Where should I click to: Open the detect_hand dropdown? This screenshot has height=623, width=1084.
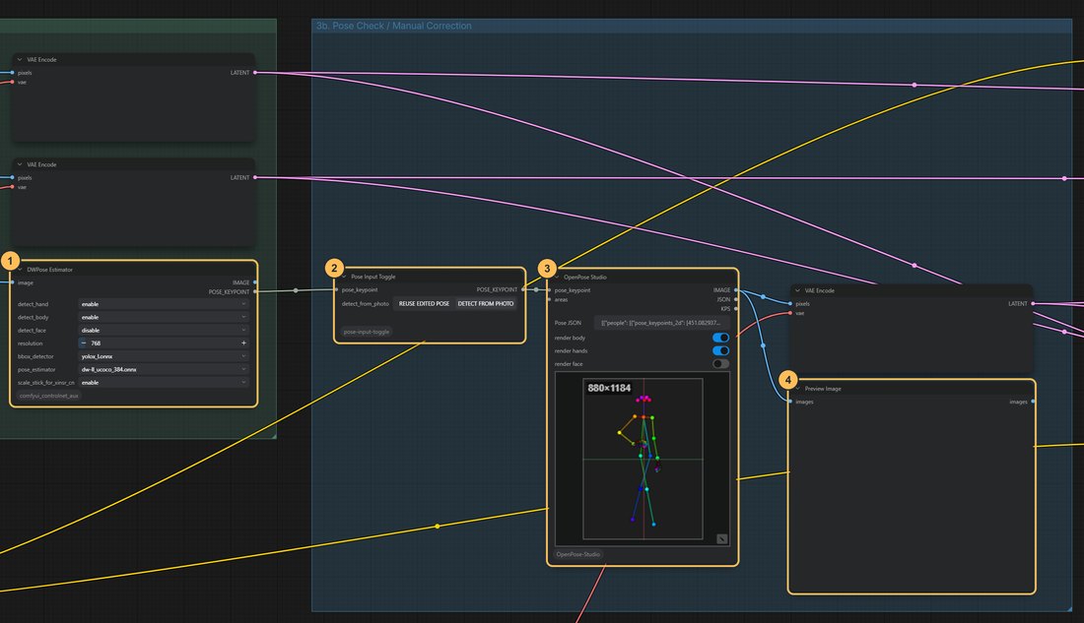point(164,304)
